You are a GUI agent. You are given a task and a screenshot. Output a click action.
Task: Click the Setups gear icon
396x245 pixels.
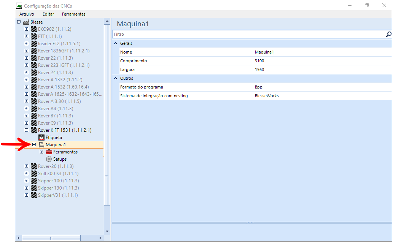[49, 159]
